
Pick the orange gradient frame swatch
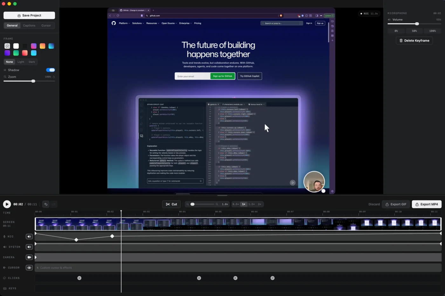[x=42, y=46]
